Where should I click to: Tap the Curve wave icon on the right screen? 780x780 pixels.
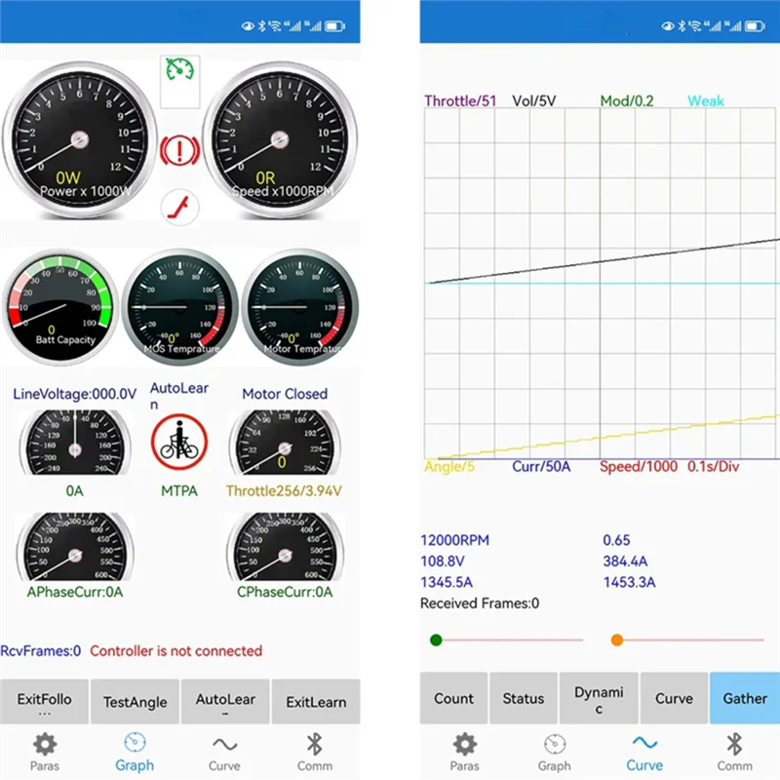click(644, 744)
